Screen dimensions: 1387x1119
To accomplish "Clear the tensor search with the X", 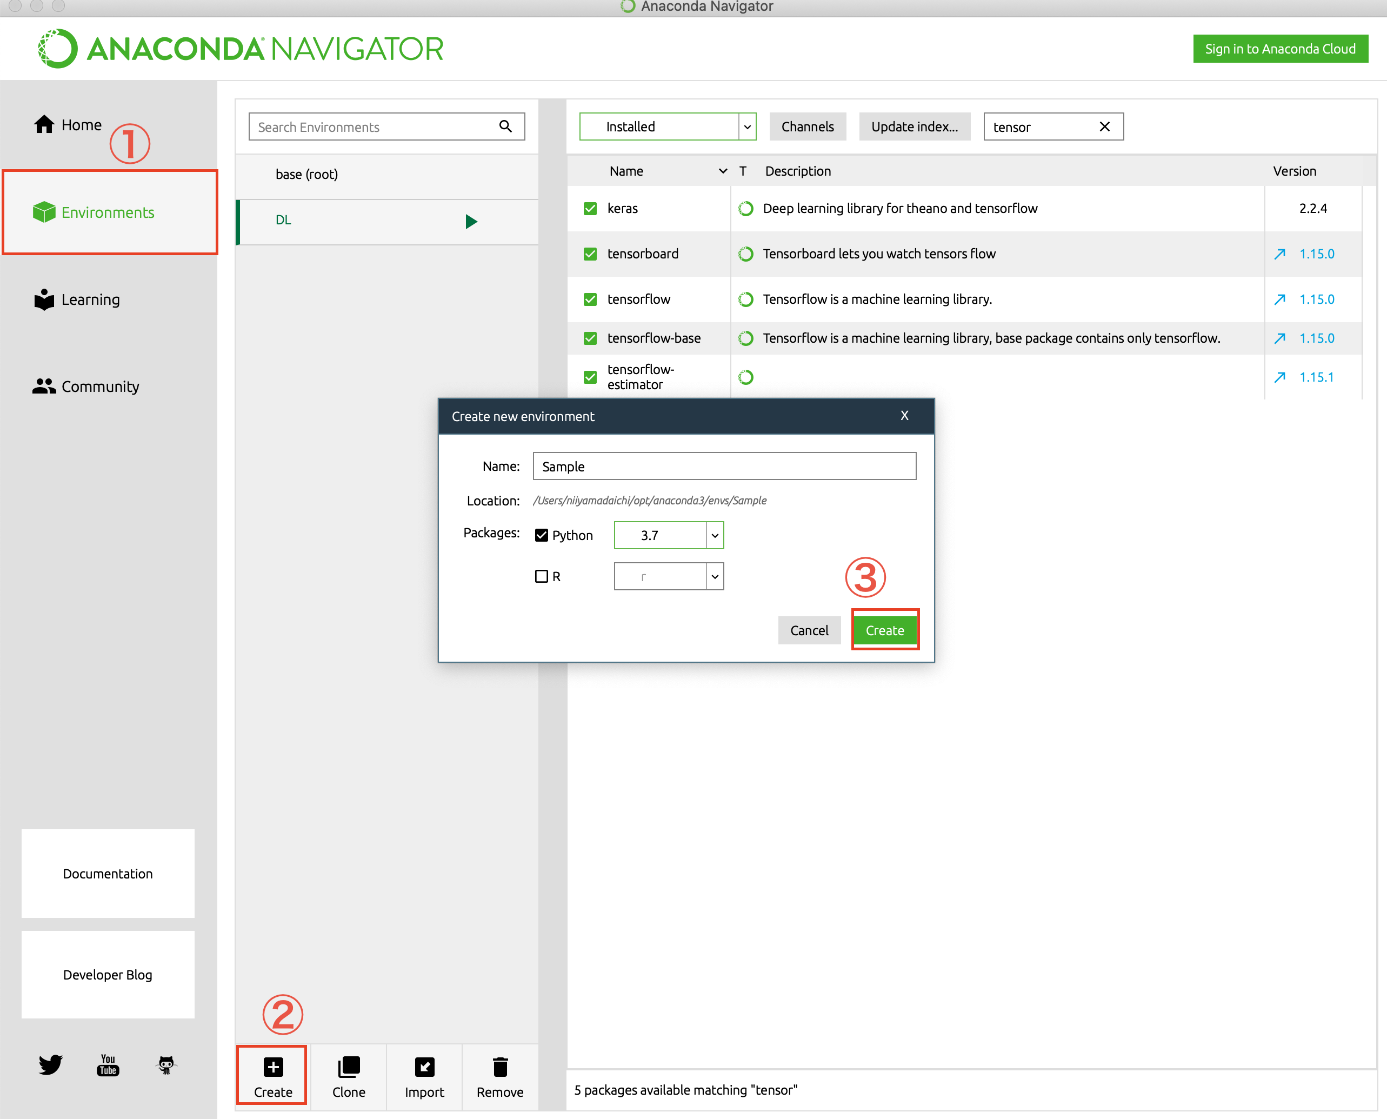I will tap(1104, 126).
